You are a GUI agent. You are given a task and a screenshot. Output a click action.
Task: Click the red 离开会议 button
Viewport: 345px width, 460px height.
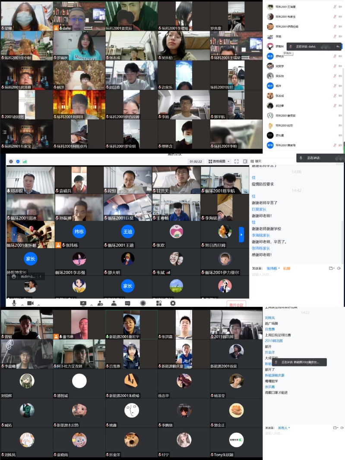click(236, 304)
